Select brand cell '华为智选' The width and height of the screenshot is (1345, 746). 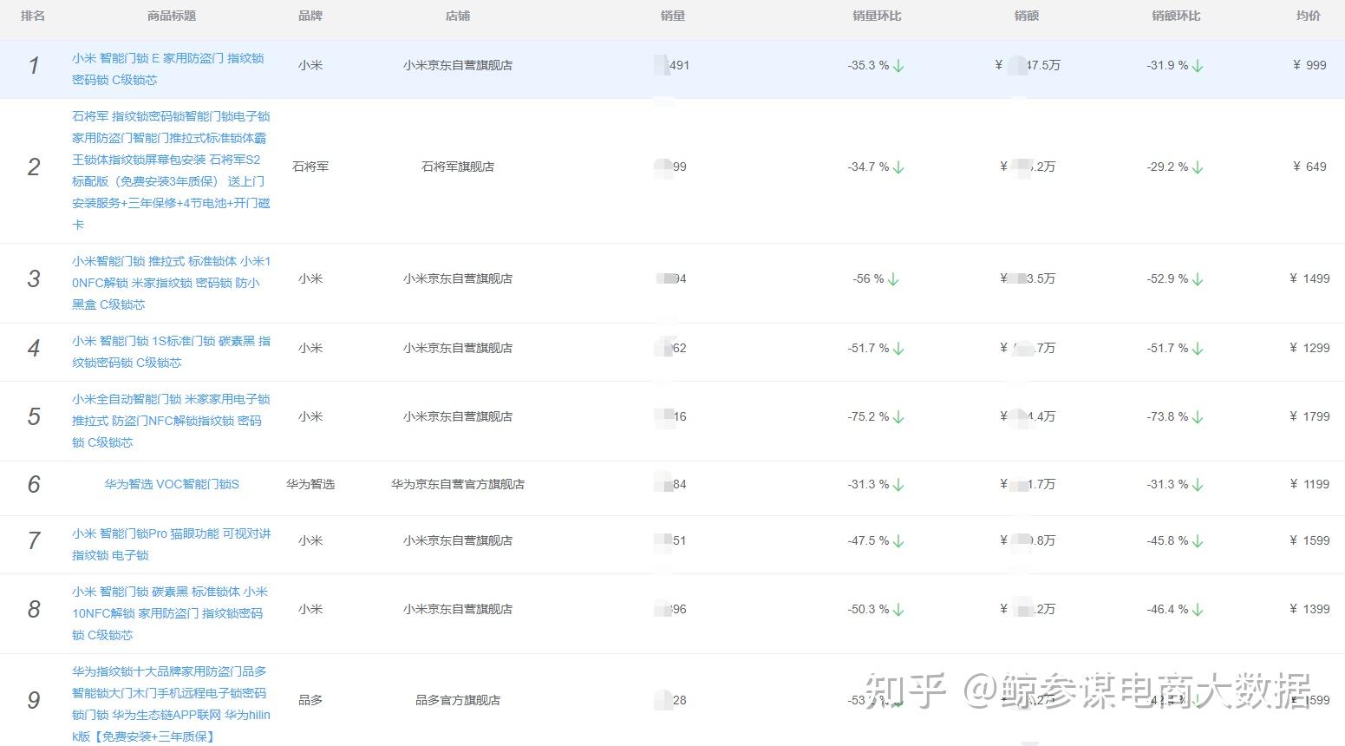[310, 484]
